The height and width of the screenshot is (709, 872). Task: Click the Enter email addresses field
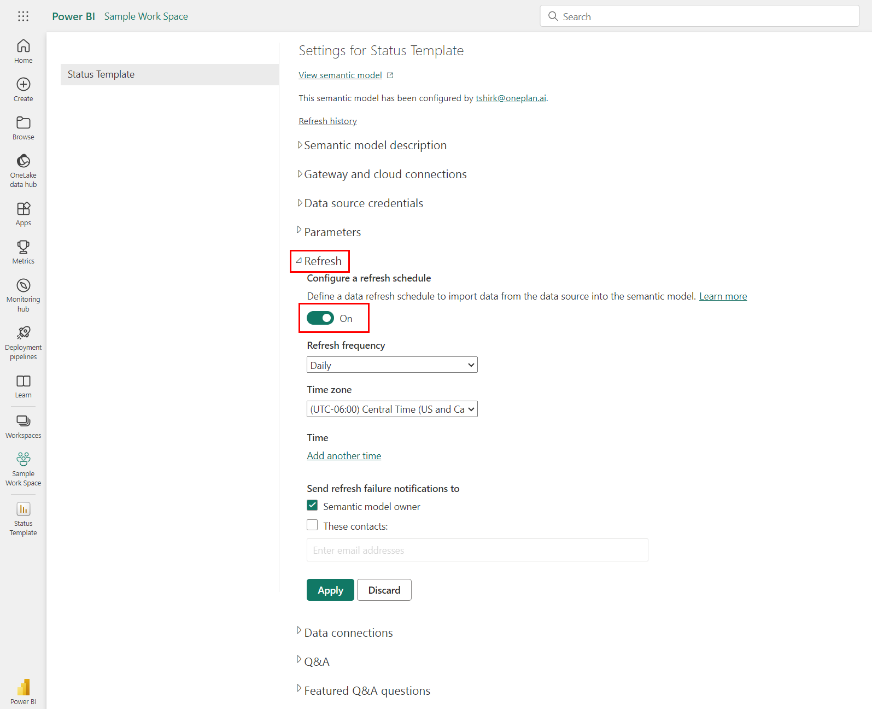[x=477, y=550]
